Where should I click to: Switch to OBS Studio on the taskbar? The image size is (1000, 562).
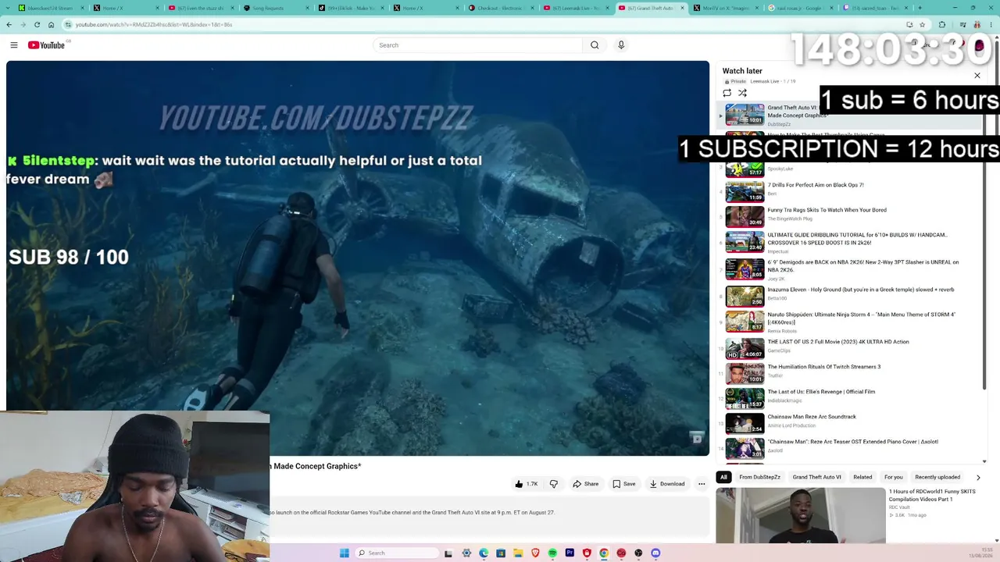coord(638,553)
